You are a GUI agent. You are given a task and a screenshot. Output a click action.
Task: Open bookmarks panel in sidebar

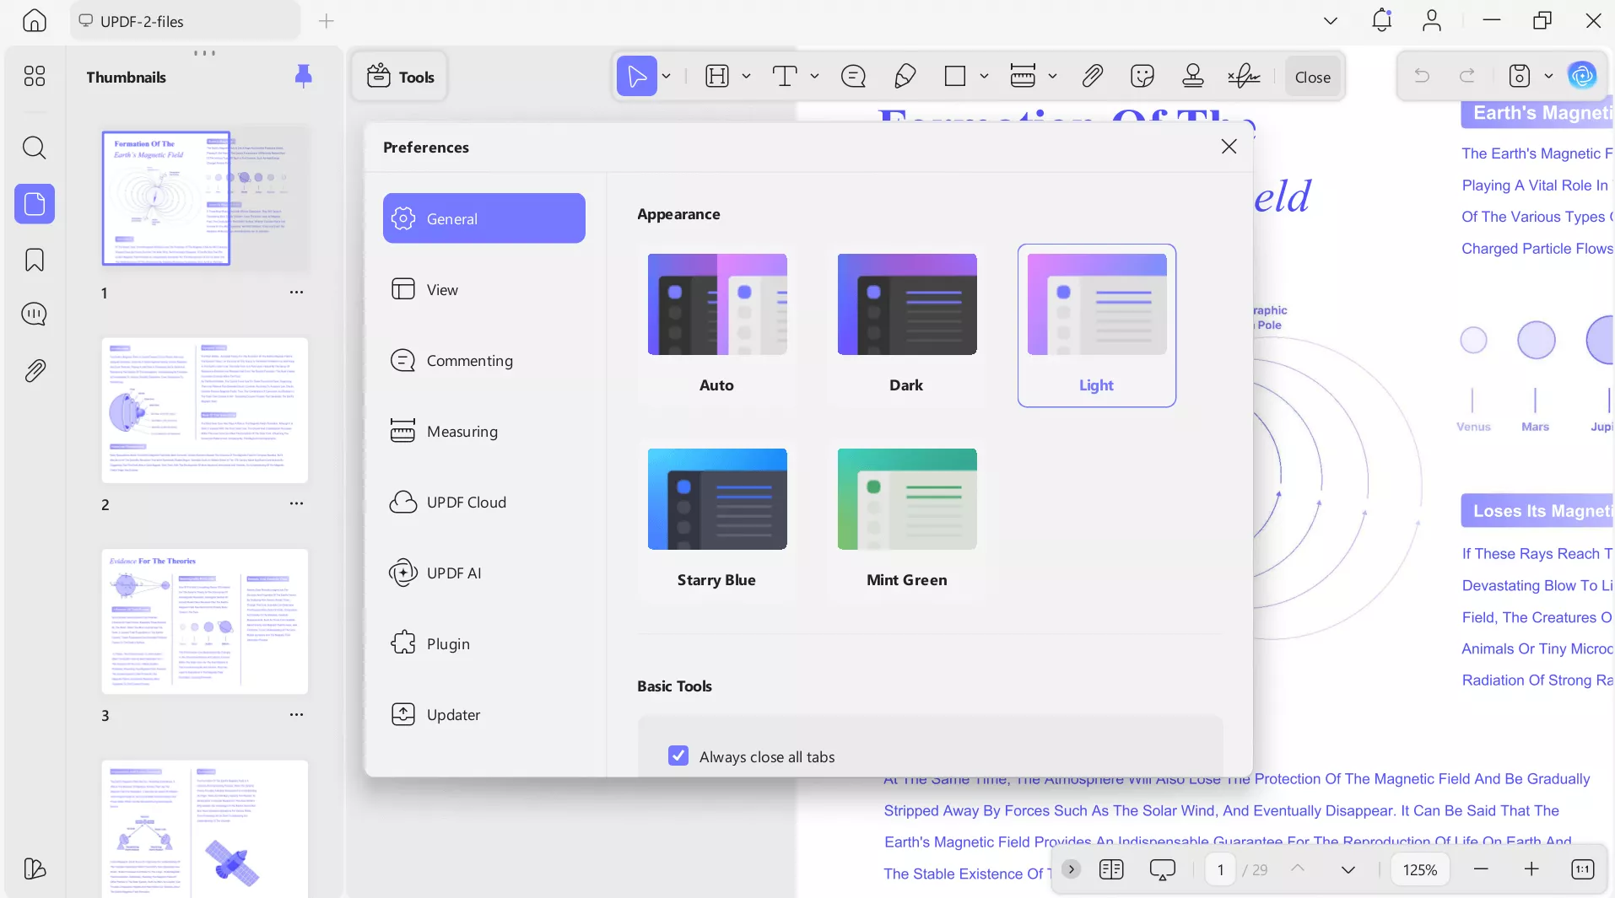(34, 260)
